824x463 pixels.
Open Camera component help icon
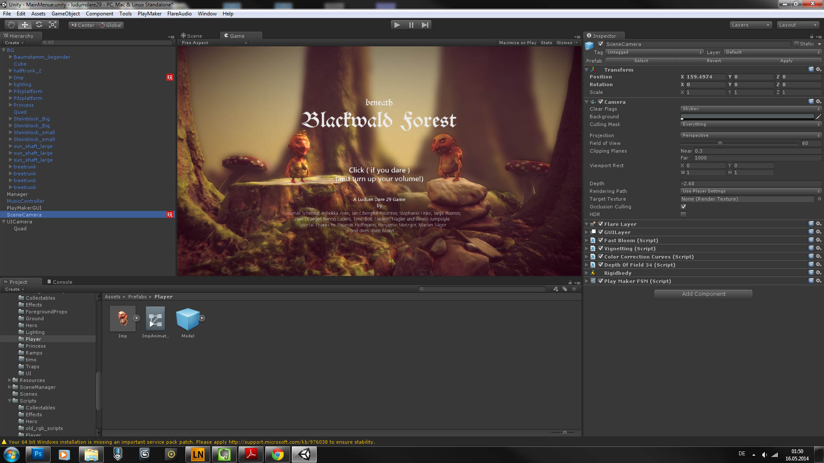[811, 102]
